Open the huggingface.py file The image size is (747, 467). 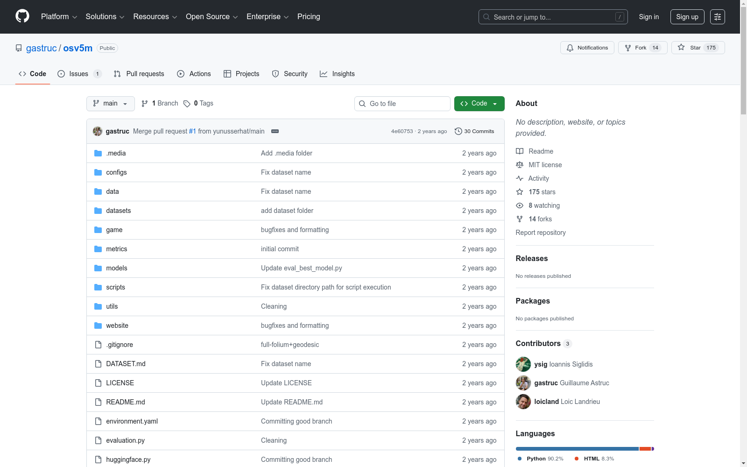point(128,460)
